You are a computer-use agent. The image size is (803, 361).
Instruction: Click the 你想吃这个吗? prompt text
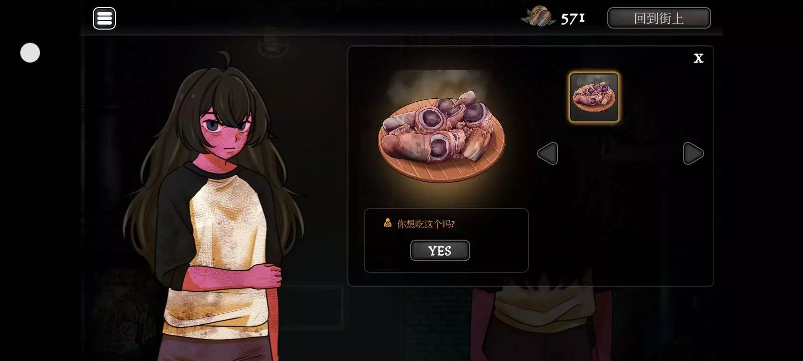(x=426, y=224)
